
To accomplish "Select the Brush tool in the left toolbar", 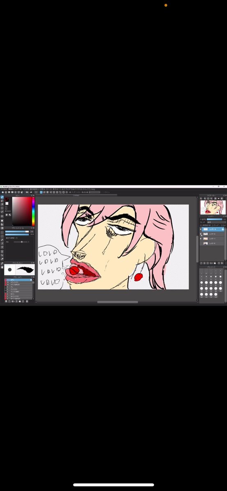I will 2,197.
